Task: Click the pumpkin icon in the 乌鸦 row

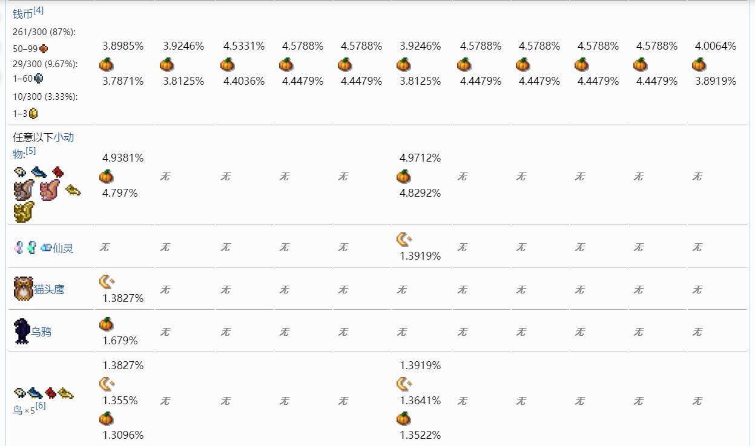Action: (x=107, y=324)
